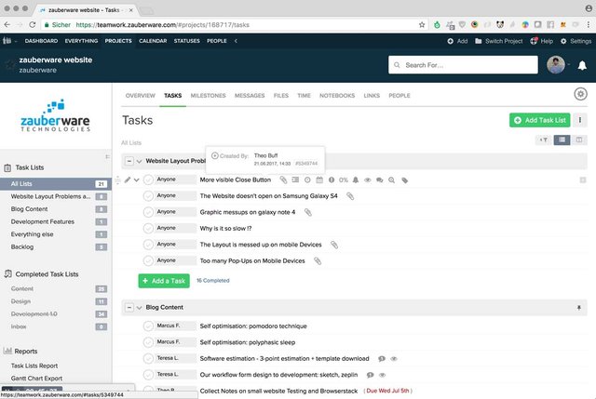Click the 0% progress on 'More visible Close Button'
The height and width of the screenshot is (399, 596).
pyautogui.click(x=344, y=180)
